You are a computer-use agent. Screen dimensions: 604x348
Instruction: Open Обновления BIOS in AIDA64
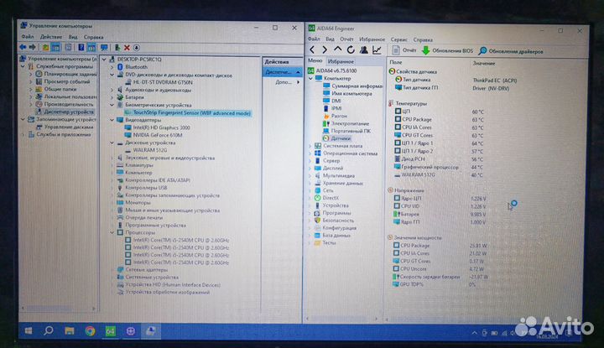coord(447,51)
